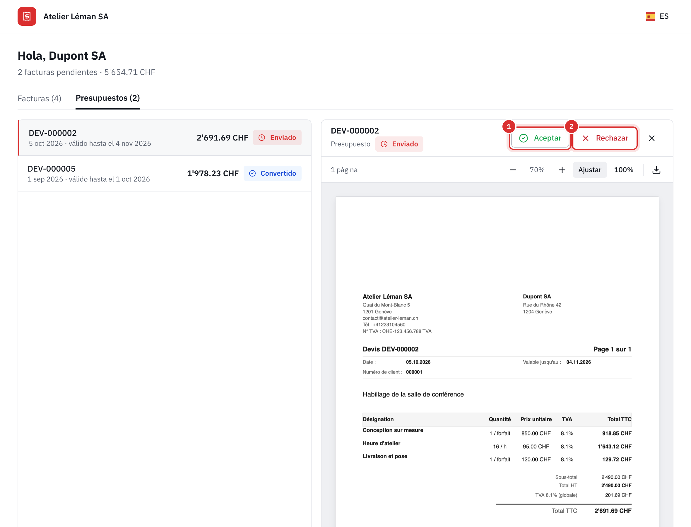Screen dimensions: 691x527
Task: Click the 70% zoom level value
Action: click(537, 170)
